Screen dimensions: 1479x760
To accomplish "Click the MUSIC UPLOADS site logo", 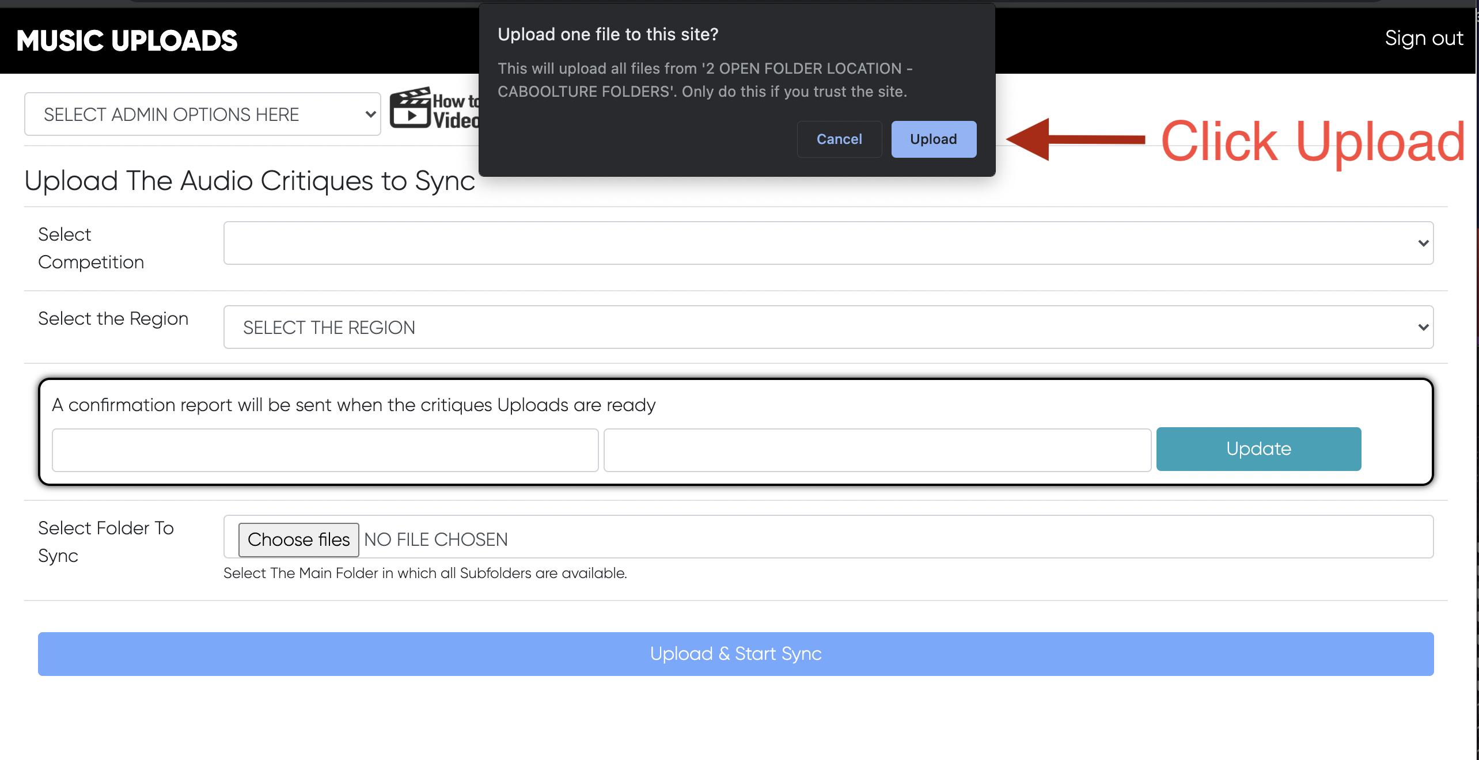I will click(127, 40).
